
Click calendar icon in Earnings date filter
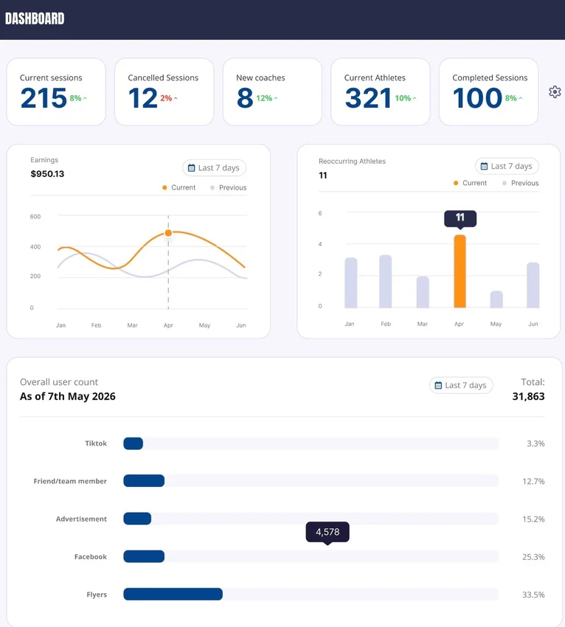pos(192,168)
